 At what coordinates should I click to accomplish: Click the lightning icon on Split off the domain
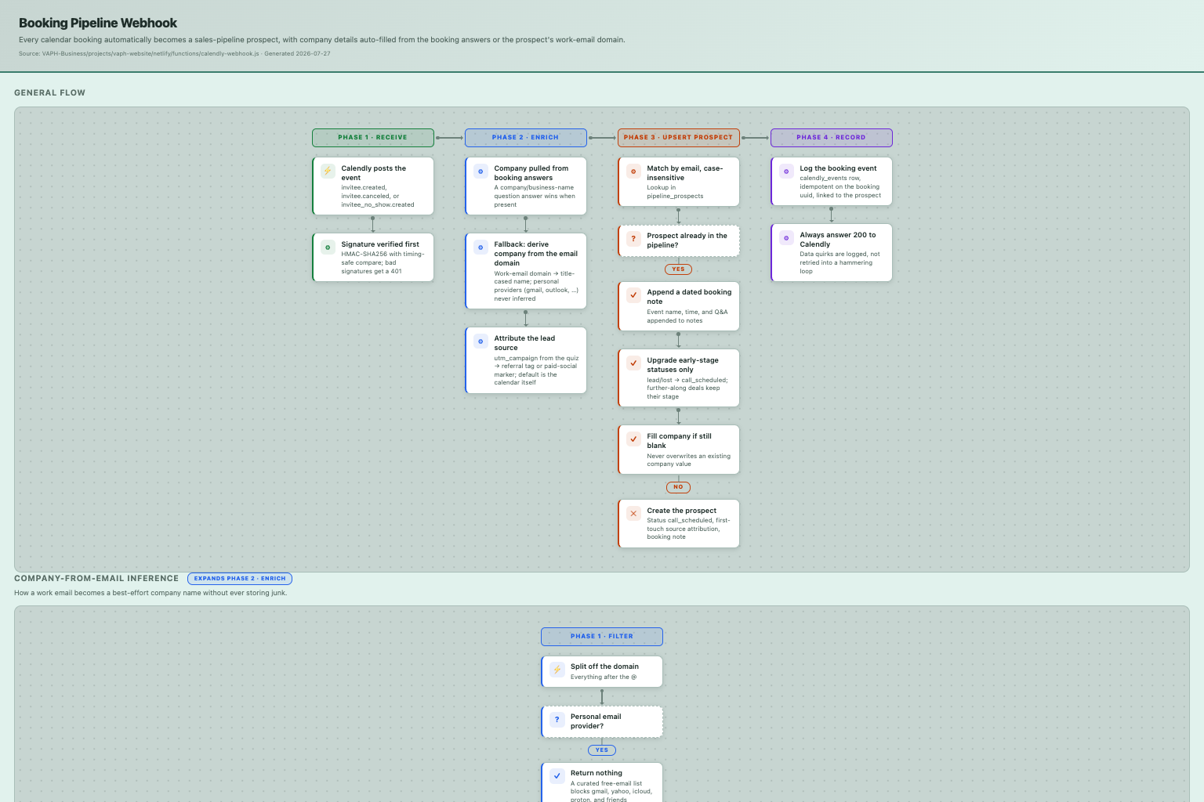[x=557, y=670]
